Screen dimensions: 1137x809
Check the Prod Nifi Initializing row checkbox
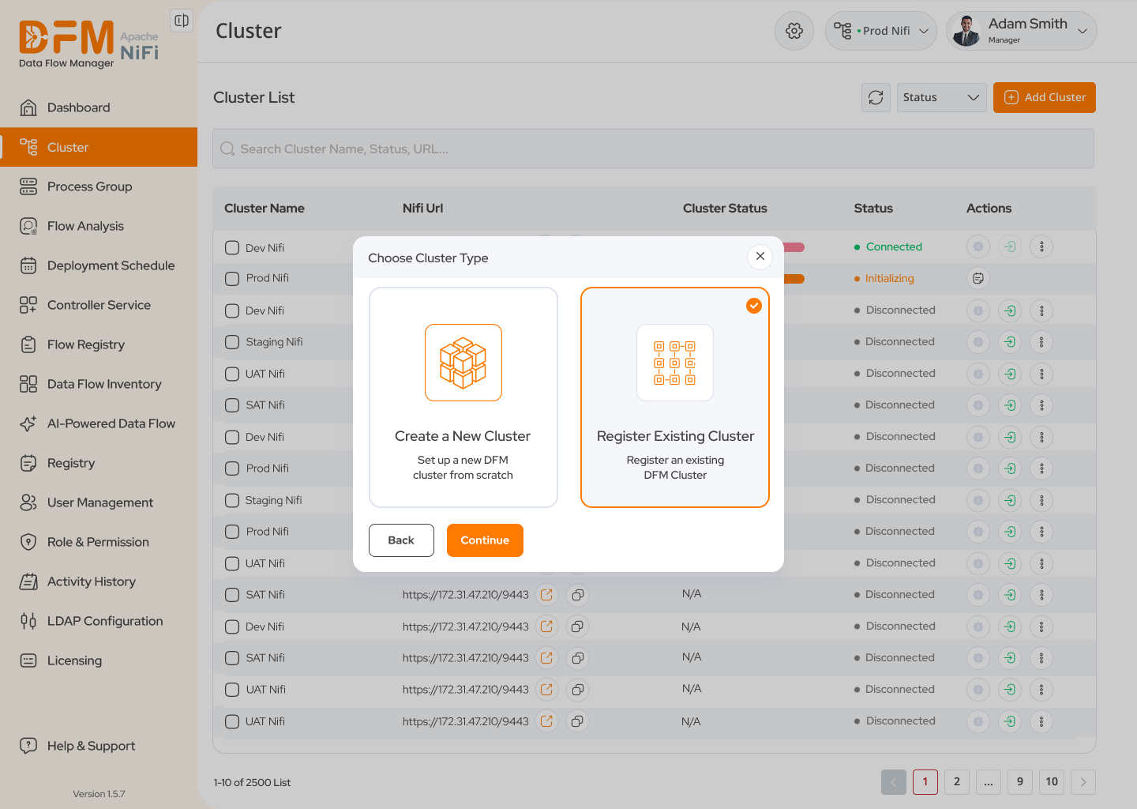pos(232,278)
